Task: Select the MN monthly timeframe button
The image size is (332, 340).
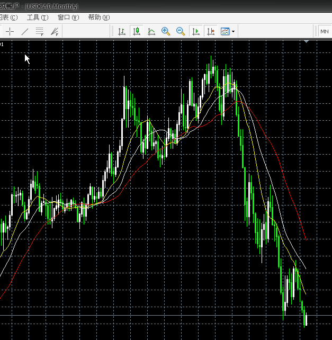Action: (325, 32)
